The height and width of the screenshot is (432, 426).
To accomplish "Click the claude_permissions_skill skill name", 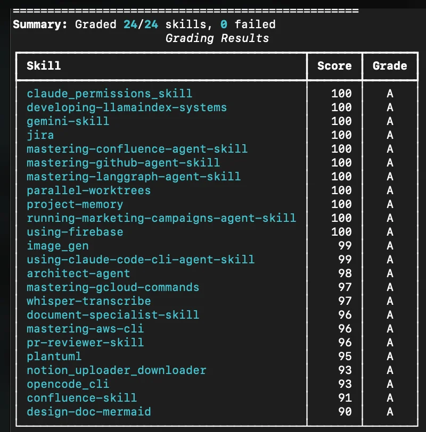I will click(x=109, y=94).
